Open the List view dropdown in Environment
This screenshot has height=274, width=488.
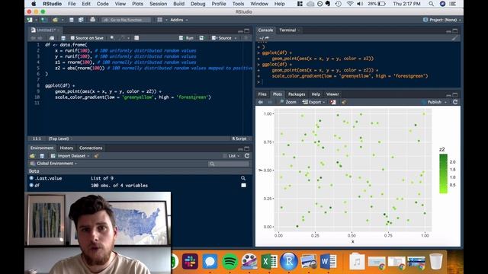[x=232, y=155]
